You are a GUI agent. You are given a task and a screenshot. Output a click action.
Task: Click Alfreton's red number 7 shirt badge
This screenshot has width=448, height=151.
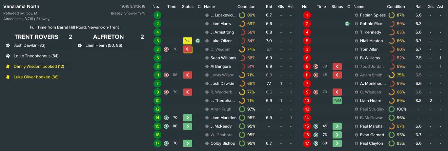point(307,83)
